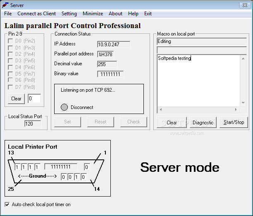Click the 11111111 field in printer port diagram

coord(61,167)
